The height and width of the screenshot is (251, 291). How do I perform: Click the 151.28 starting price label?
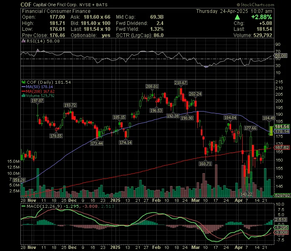[x=19, y=180]
